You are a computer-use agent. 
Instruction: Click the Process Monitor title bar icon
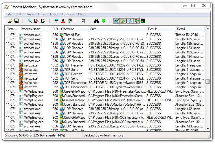point(7,7)
